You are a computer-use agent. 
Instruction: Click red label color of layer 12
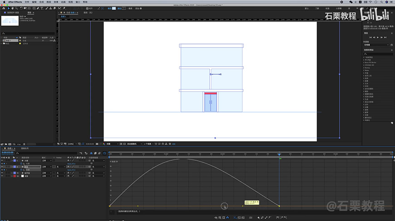(15, 176)
